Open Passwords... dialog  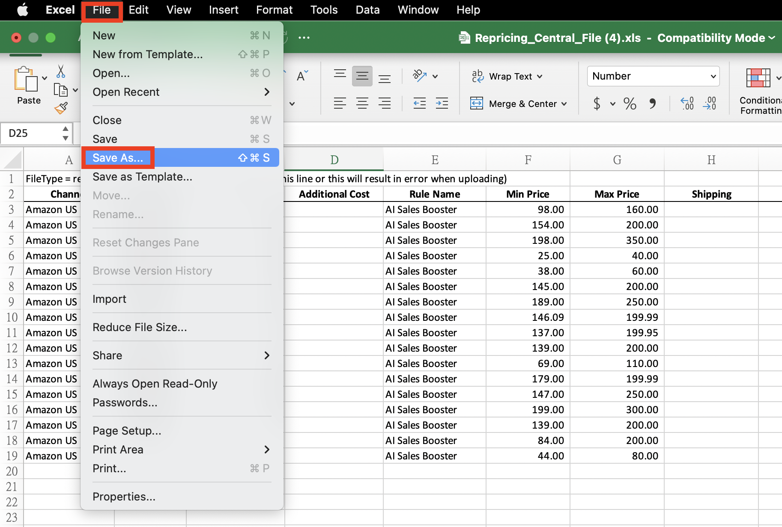click(x=182, y=403)
